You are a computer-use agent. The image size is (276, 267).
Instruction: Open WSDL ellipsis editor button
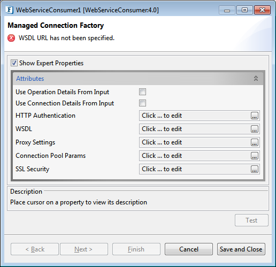click(x=255, y=129)
